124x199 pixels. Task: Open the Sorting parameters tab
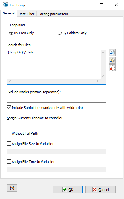[53, 14]
